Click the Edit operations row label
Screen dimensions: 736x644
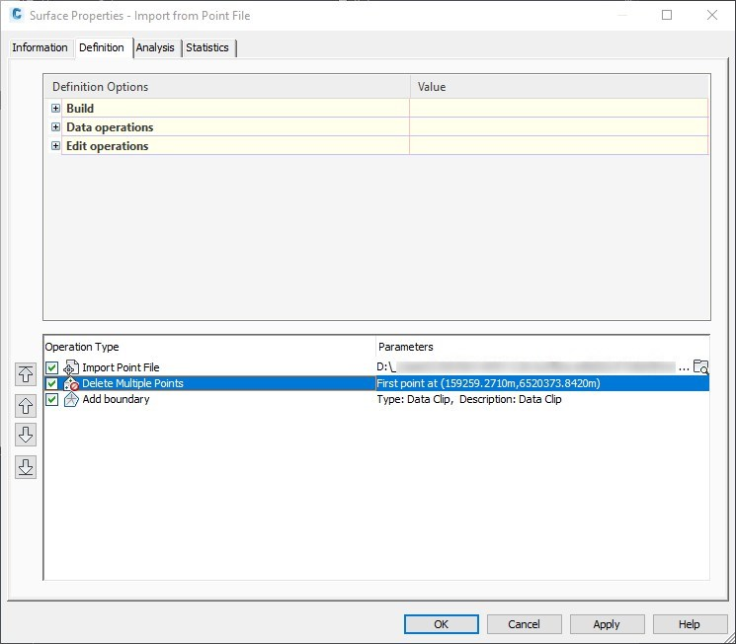(108, 146)
